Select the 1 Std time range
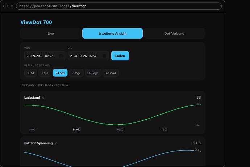 pos(30,73)
